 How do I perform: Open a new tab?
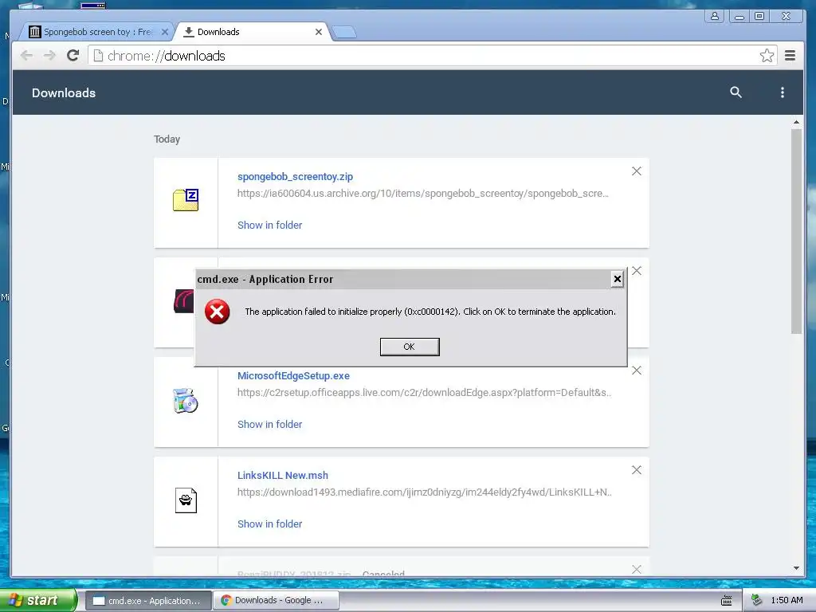coord(344,32)
